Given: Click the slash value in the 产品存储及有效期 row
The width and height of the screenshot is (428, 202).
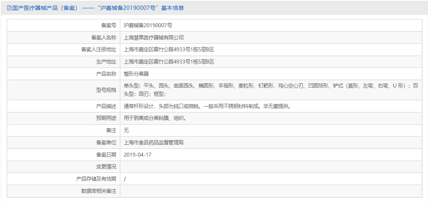Looking at the screenshot, I should [x=125, y=179].
